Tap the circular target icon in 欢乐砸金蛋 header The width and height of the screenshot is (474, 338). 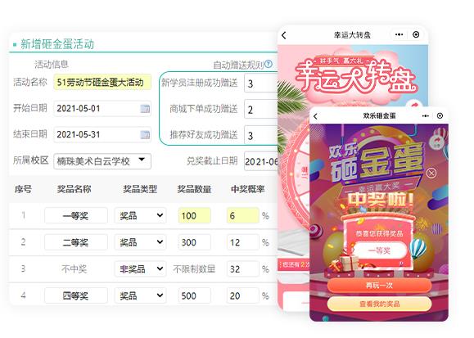[440, 115]
